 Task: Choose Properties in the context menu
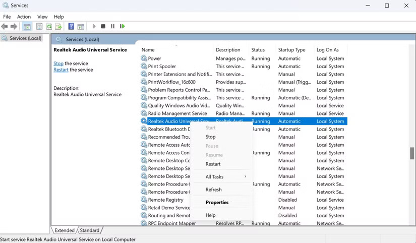click(217, 203)
